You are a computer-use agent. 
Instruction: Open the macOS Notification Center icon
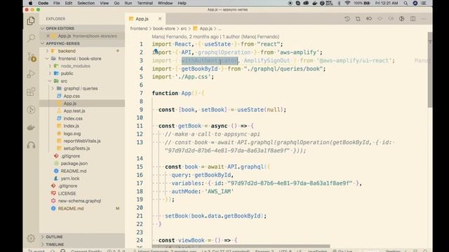(424, 3)
